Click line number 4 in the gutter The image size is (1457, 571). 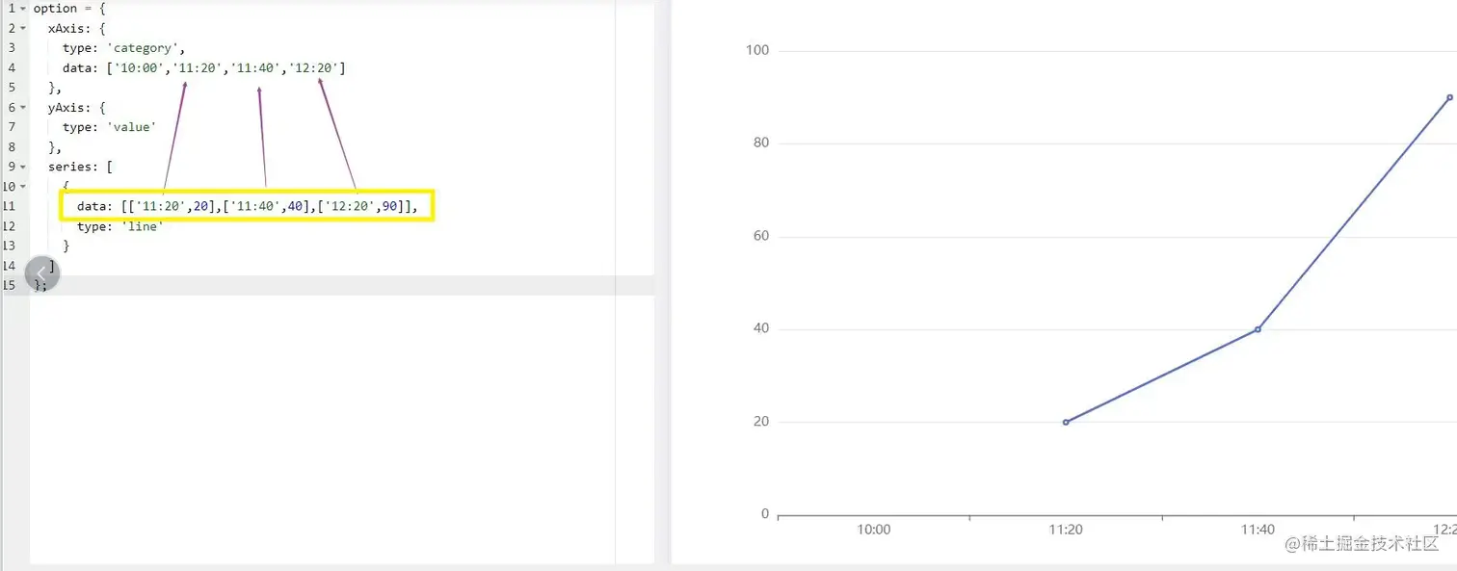click(x=12, y=67)
